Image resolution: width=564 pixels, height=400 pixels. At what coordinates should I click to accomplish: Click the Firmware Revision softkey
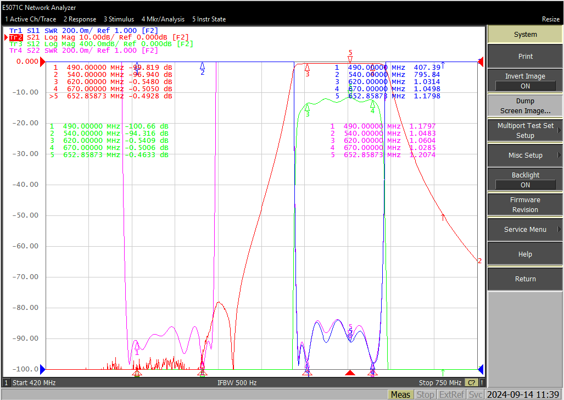coord(525,204)
